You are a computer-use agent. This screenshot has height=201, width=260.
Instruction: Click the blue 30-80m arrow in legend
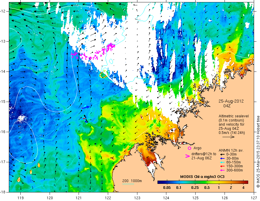coord(222,158)
